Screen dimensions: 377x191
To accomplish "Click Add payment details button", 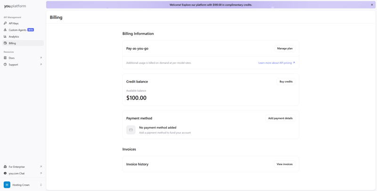I will (280, 118).
